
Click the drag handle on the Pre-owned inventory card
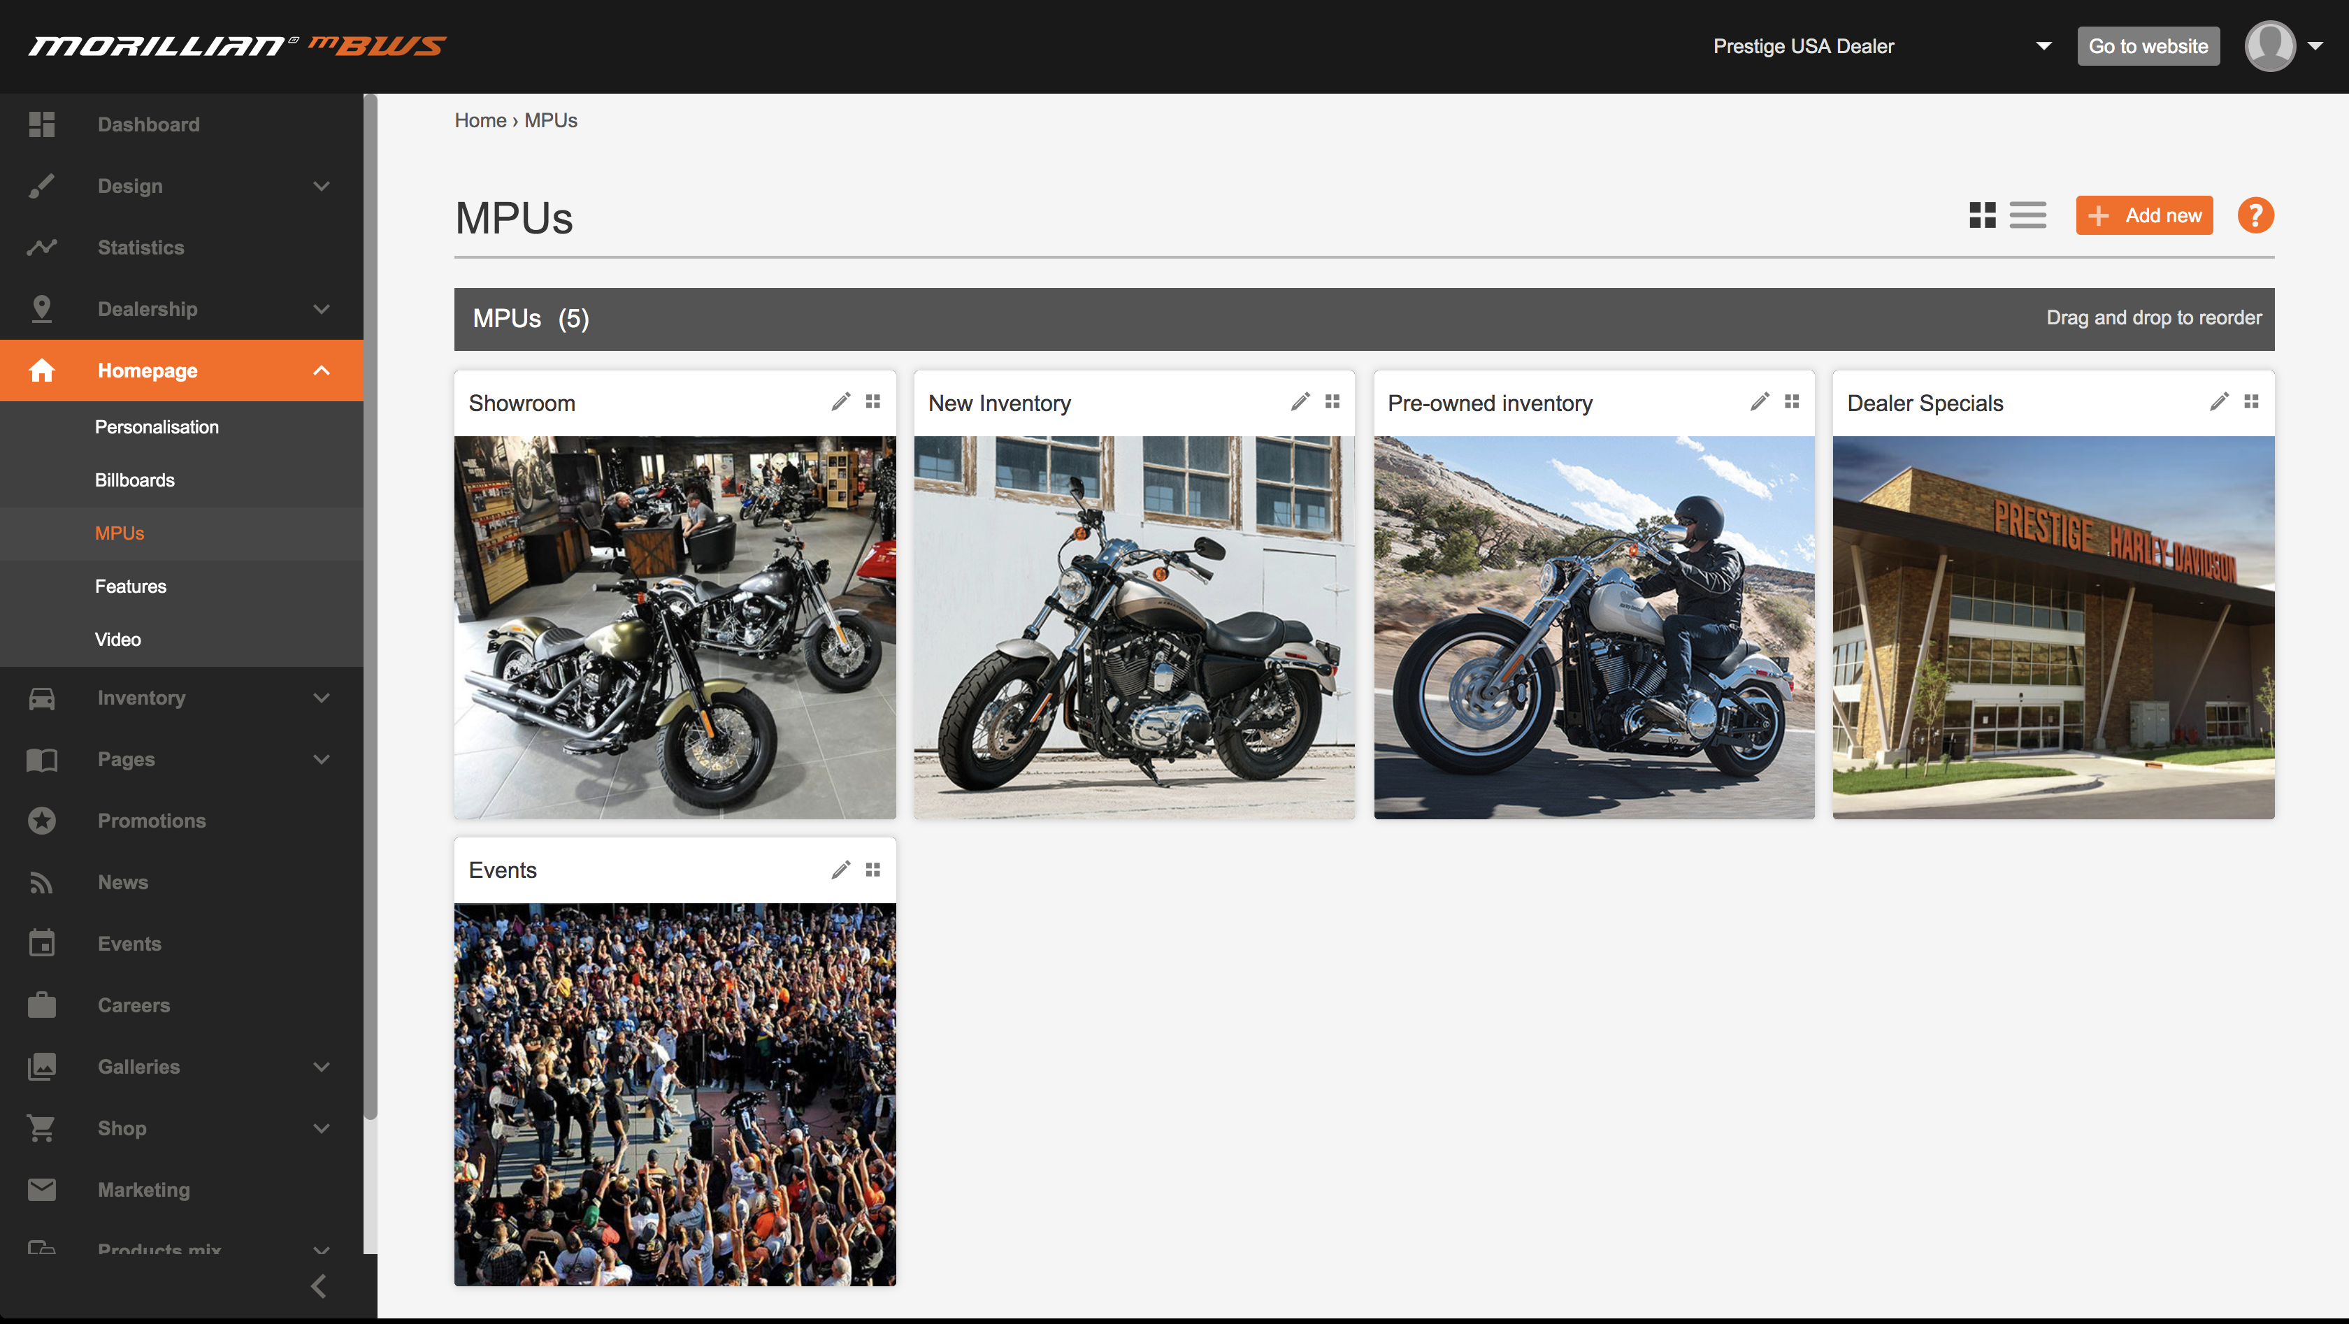(x=1791, y=401)
